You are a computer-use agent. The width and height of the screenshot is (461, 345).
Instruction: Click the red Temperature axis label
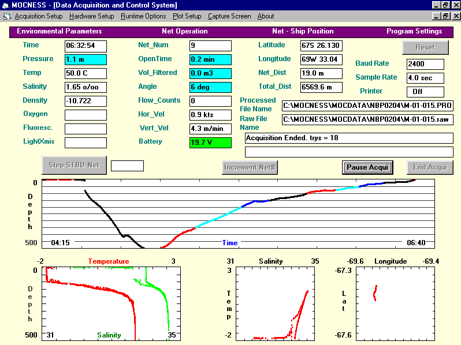point(109,261)
